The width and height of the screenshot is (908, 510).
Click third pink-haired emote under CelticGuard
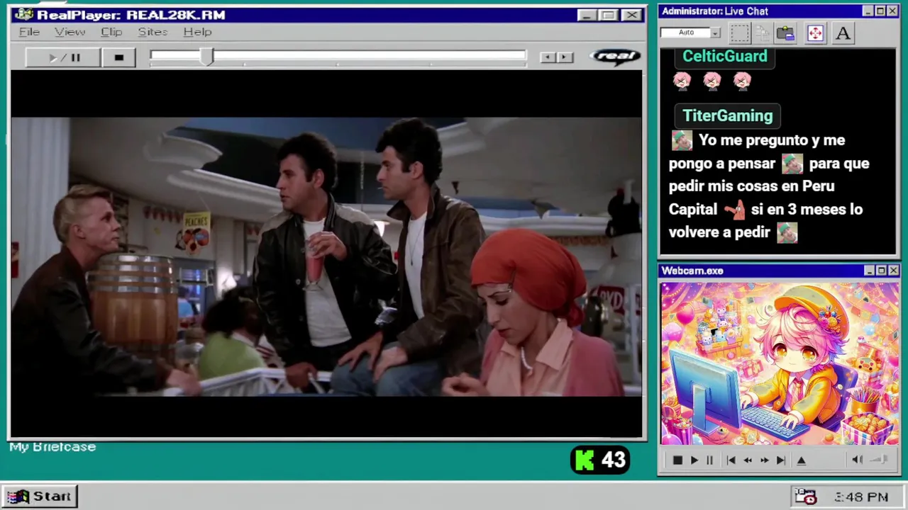(x=742, y=81)
